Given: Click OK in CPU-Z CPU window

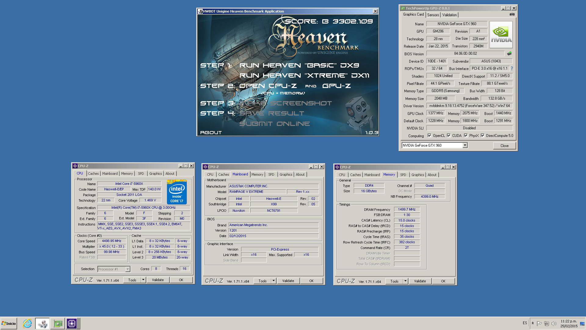Looking at the screenshot, I should [x=181, y=280].
